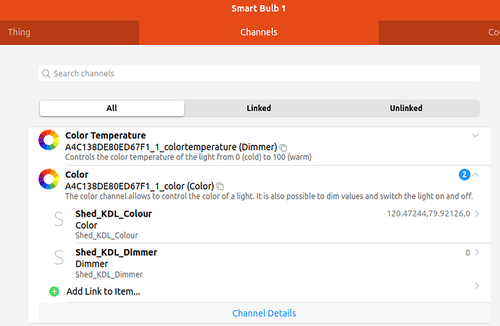Screen dimensions: 500x326
Task: Expand the Color Temperature channel chevron
Action: 475,135
